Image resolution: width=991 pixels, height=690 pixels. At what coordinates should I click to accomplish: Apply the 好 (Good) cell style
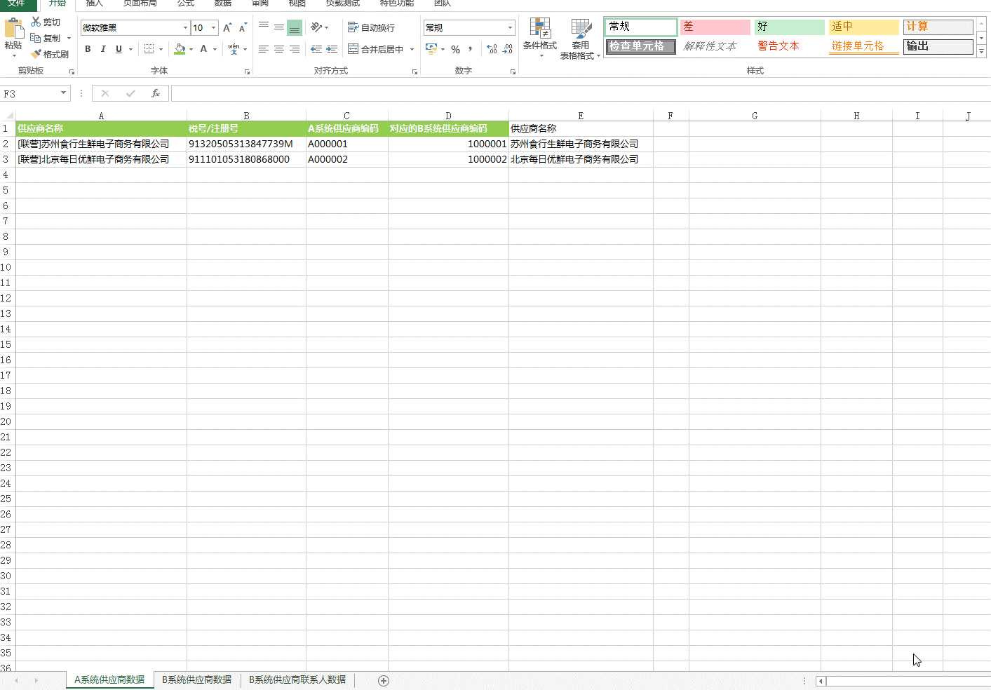pyautogui.click(x=789, y=27)
